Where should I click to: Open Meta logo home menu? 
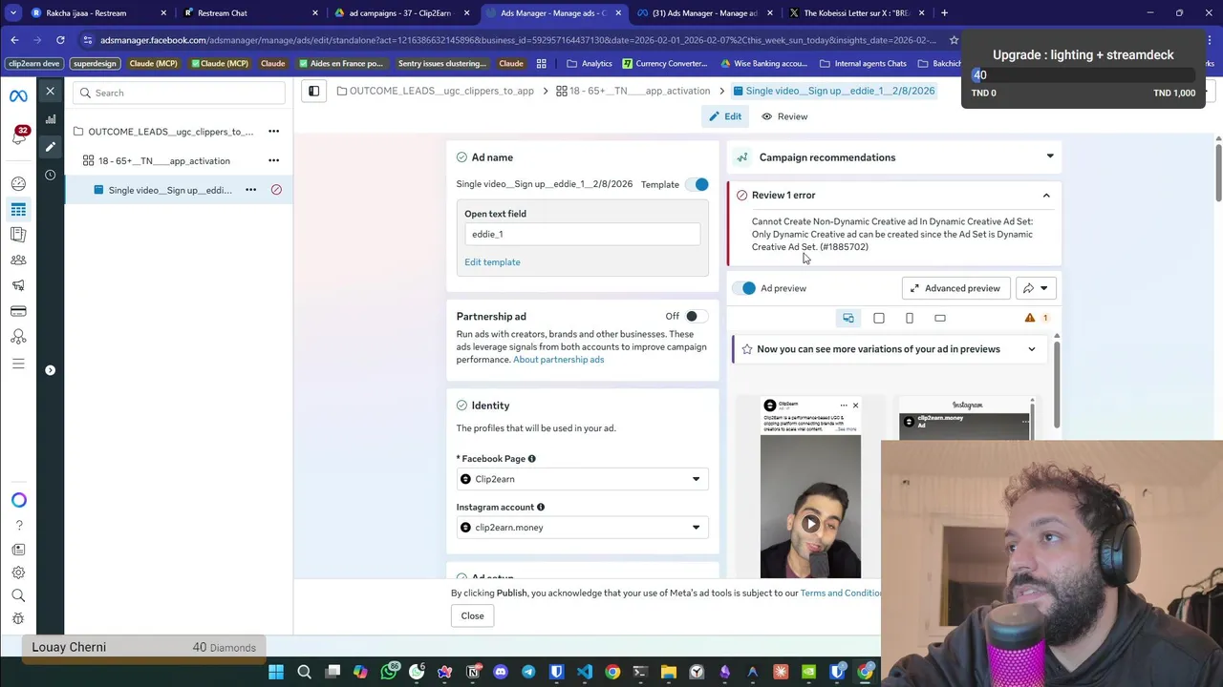[18, 96]
